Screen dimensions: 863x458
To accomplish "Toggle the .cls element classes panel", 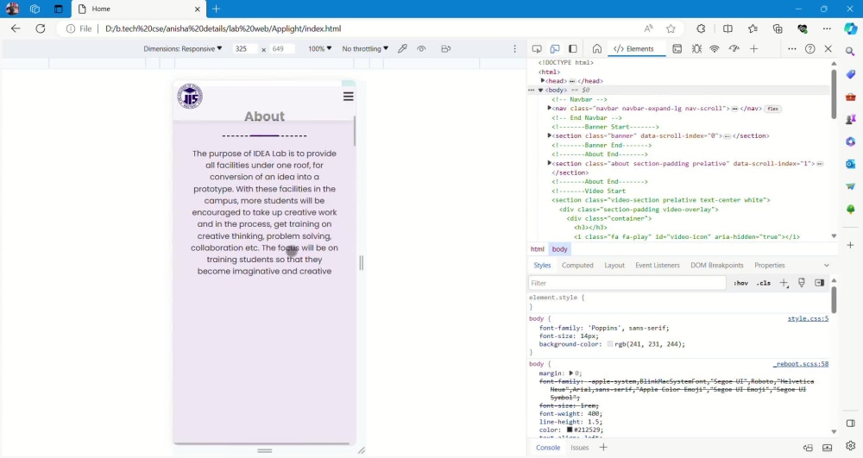I will click(764, 283).
